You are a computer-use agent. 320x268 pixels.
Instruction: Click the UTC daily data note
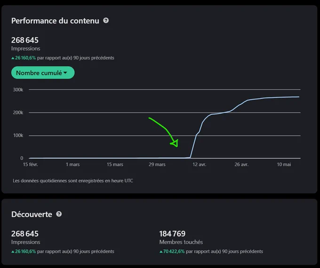click(73, 181)
